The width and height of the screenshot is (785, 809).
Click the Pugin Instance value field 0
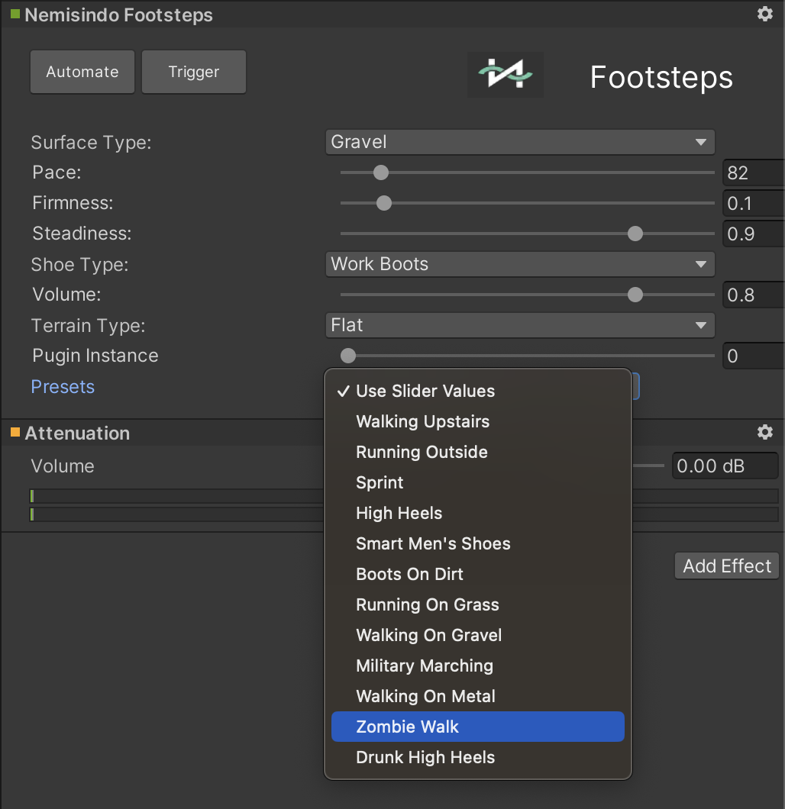754,356
